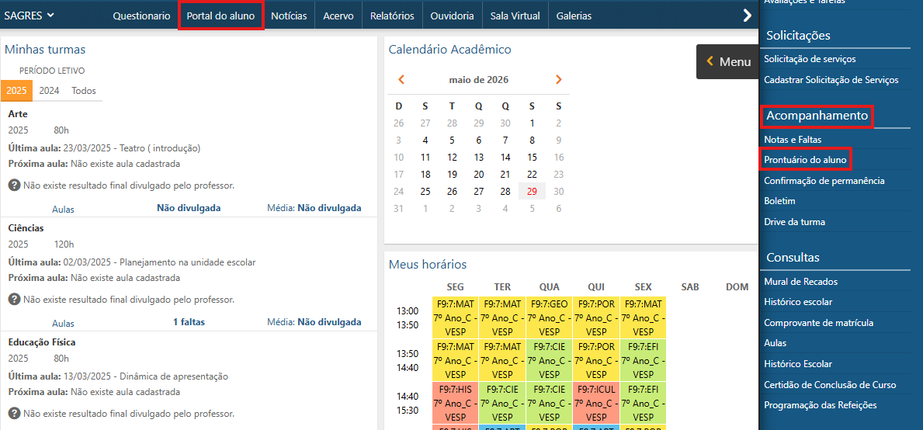This screenshot has height=430, width=923.
Task: Click Friday 13:50 F9:7:EFI schedule cell
Action: 644,360
